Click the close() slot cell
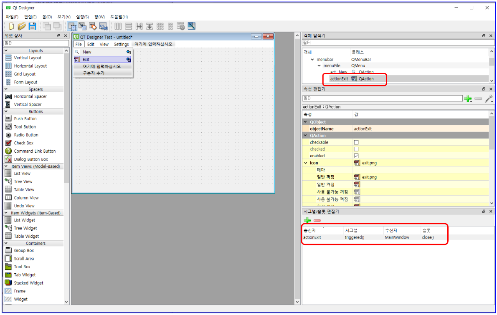This screenshot has width=497, height=315. click(x=428, y=237)
